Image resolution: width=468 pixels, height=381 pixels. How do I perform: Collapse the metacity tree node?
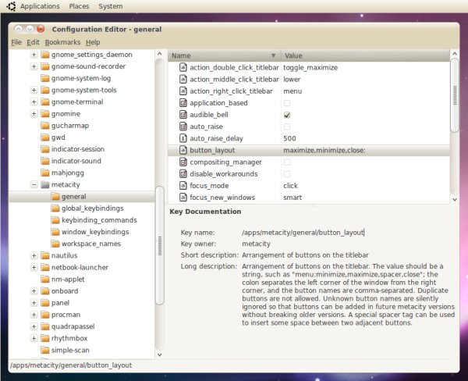click(x=34, y=185)
